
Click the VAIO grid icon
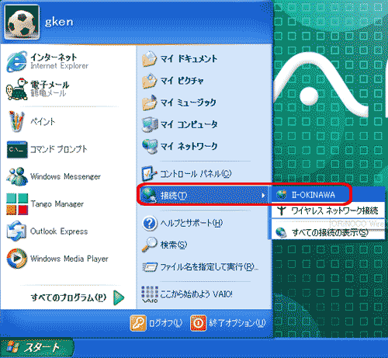[150, 294]
